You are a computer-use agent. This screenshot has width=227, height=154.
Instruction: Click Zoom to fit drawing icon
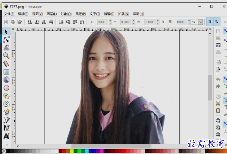[x=218, y=127]
